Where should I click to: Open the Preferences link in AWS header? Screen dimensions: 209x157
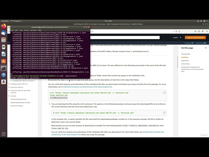coord(201,43)
